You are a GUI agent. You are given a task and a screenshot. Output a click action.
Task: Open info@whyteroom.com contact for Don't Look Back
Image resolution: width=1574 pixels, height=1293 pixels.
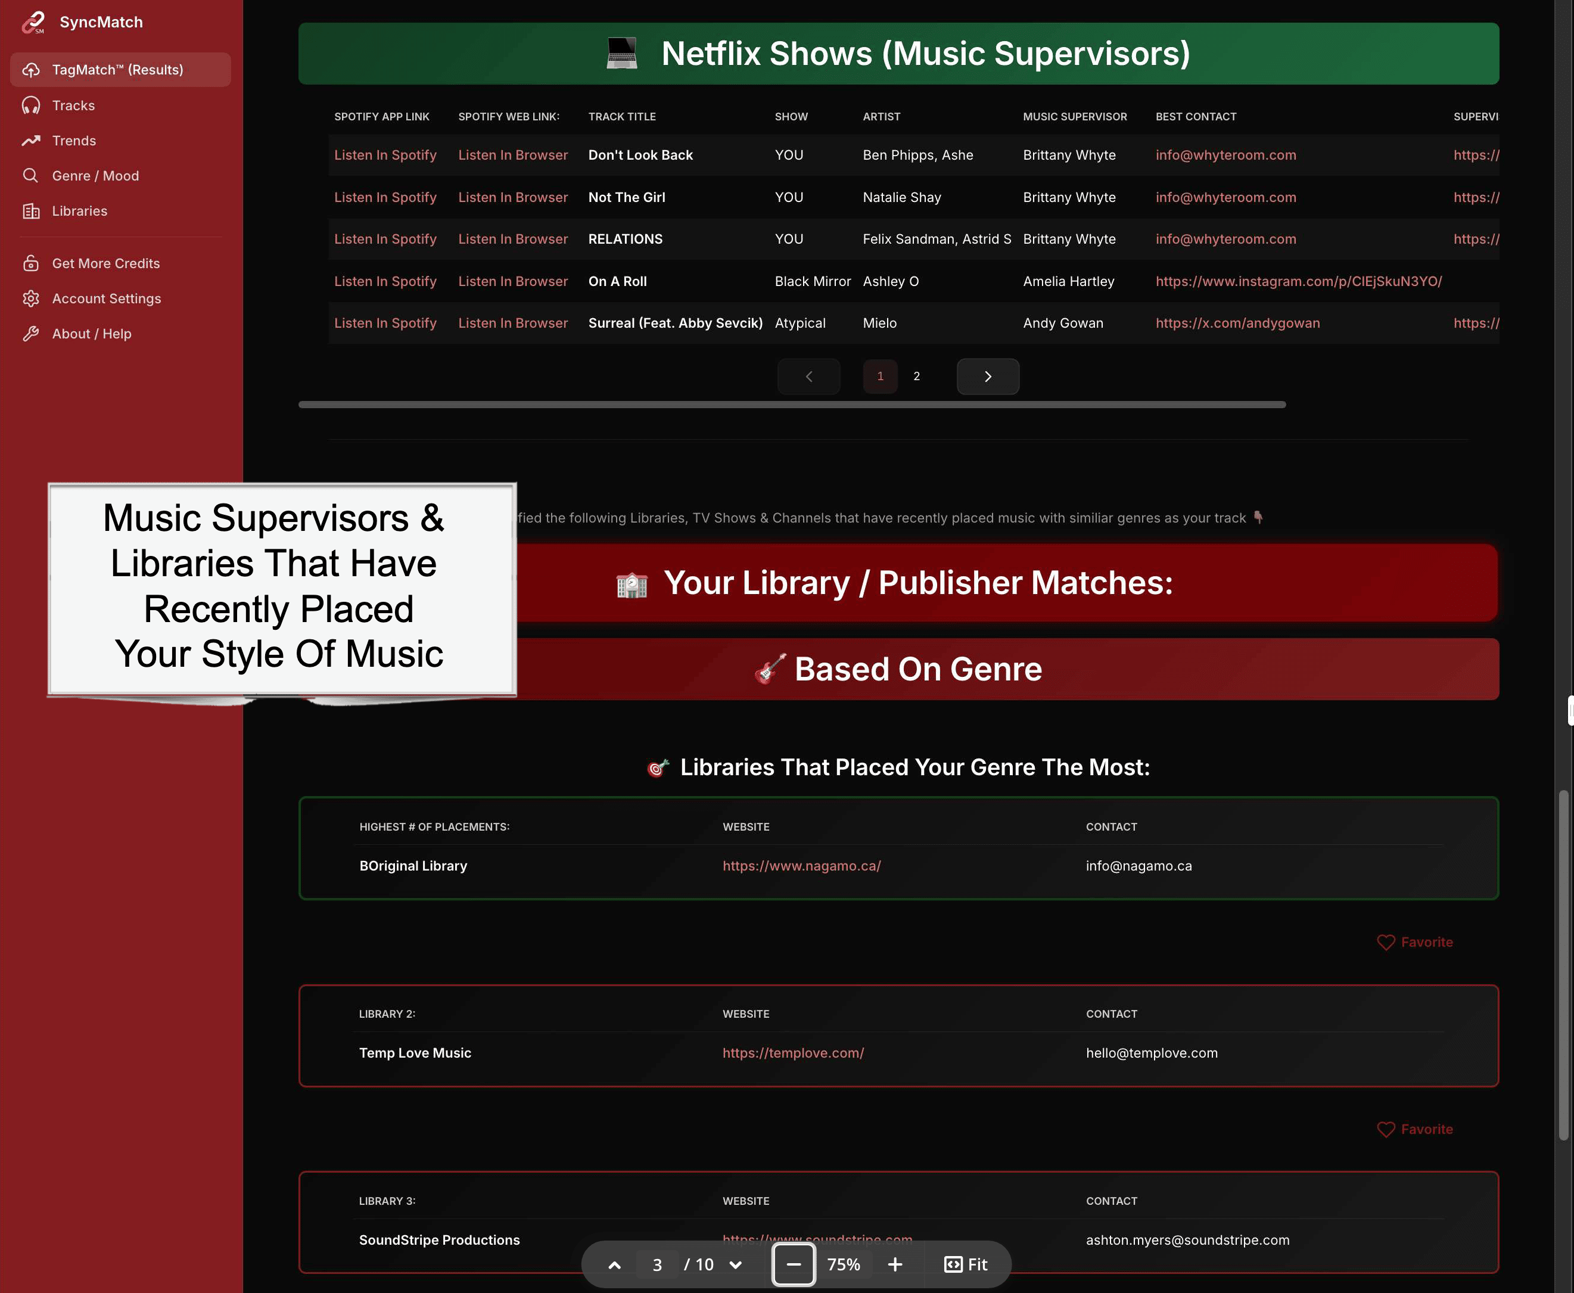click(x=1225, y=155)
